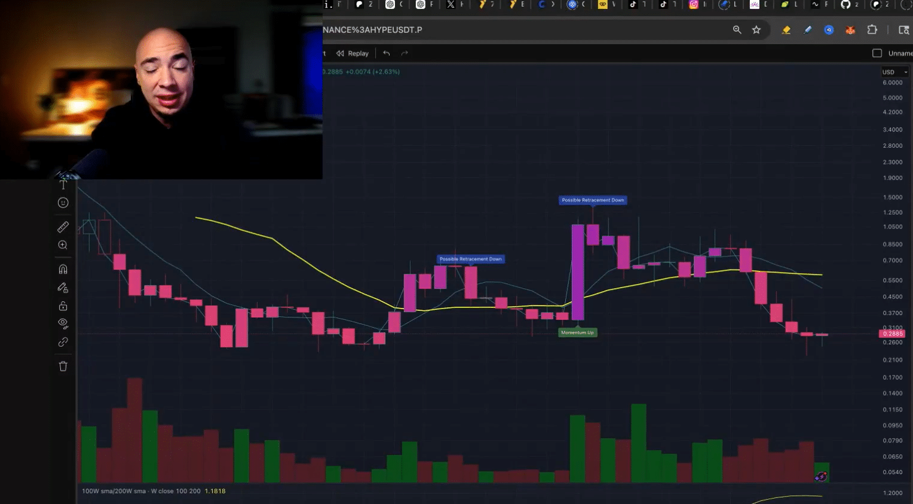
Task: Click the +0.0074 (+2.63%) price change
Action: pos(373,72)
